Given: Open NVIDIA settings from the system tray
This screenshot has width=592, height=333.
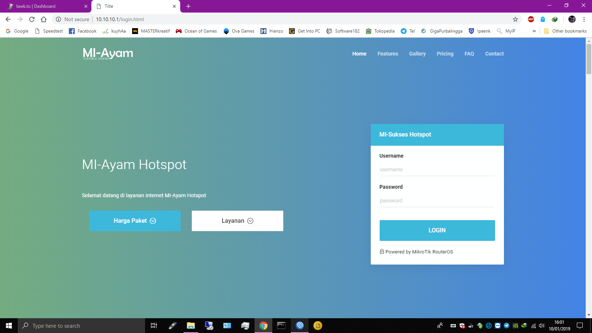Looking at the screenshot, I should click(515, 326).
